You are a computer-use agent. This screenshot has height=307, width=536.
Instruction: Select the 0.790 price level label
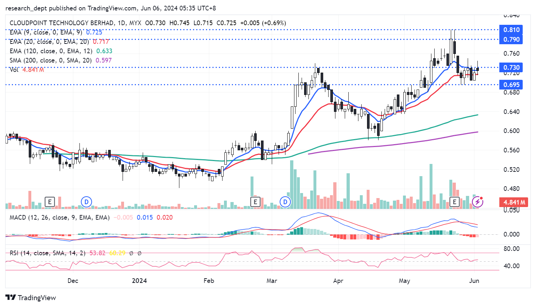511,40
